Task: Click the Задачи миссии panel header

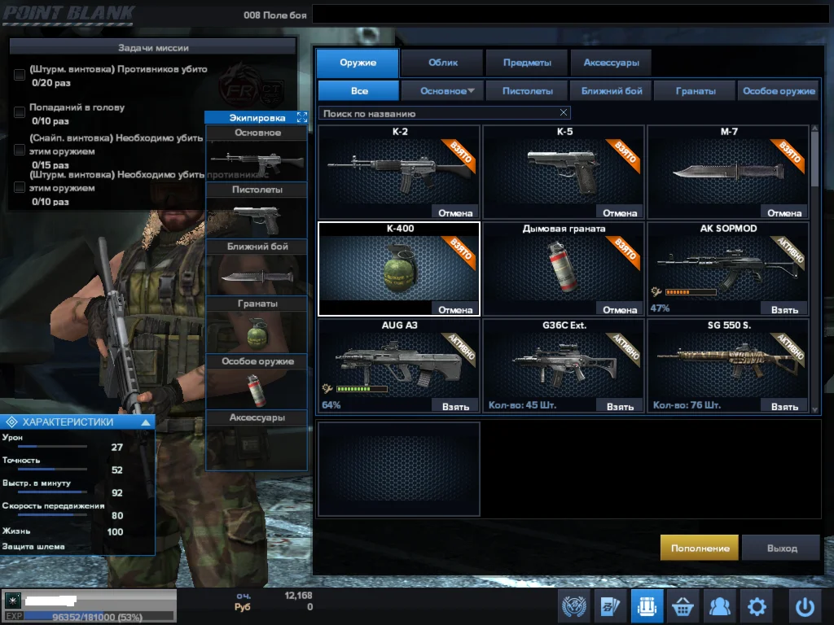Action: (153, 47)
